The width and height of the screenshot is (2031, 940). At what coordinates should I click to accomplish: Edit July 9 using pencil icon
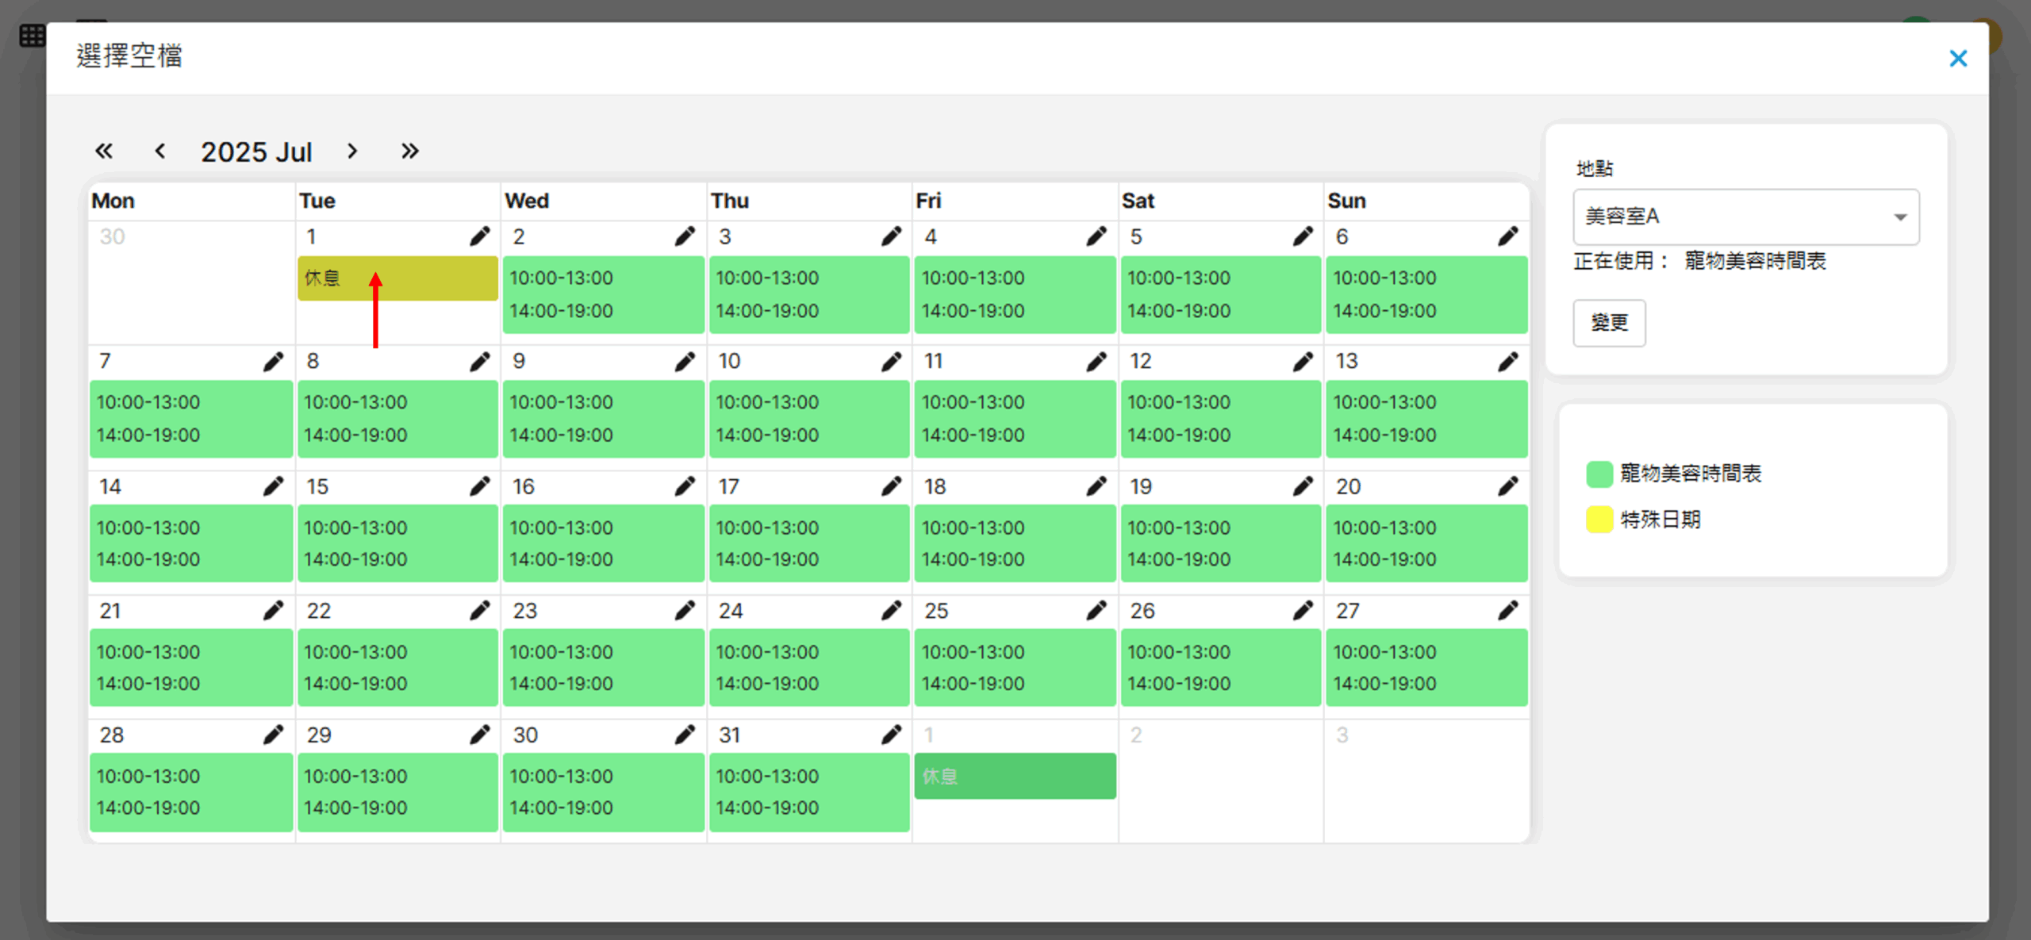(685, 362)
